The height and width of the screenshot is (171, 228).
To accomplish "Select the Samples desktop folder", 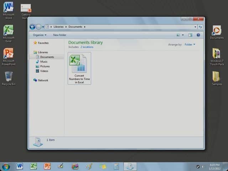I will coord(217,78).
